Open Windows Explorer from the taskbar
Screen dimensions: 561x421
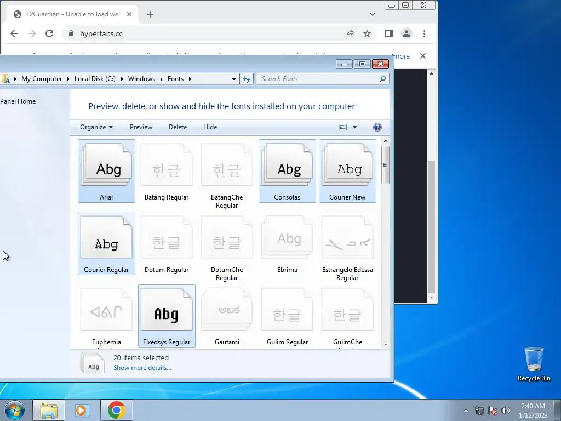[49, 410]
